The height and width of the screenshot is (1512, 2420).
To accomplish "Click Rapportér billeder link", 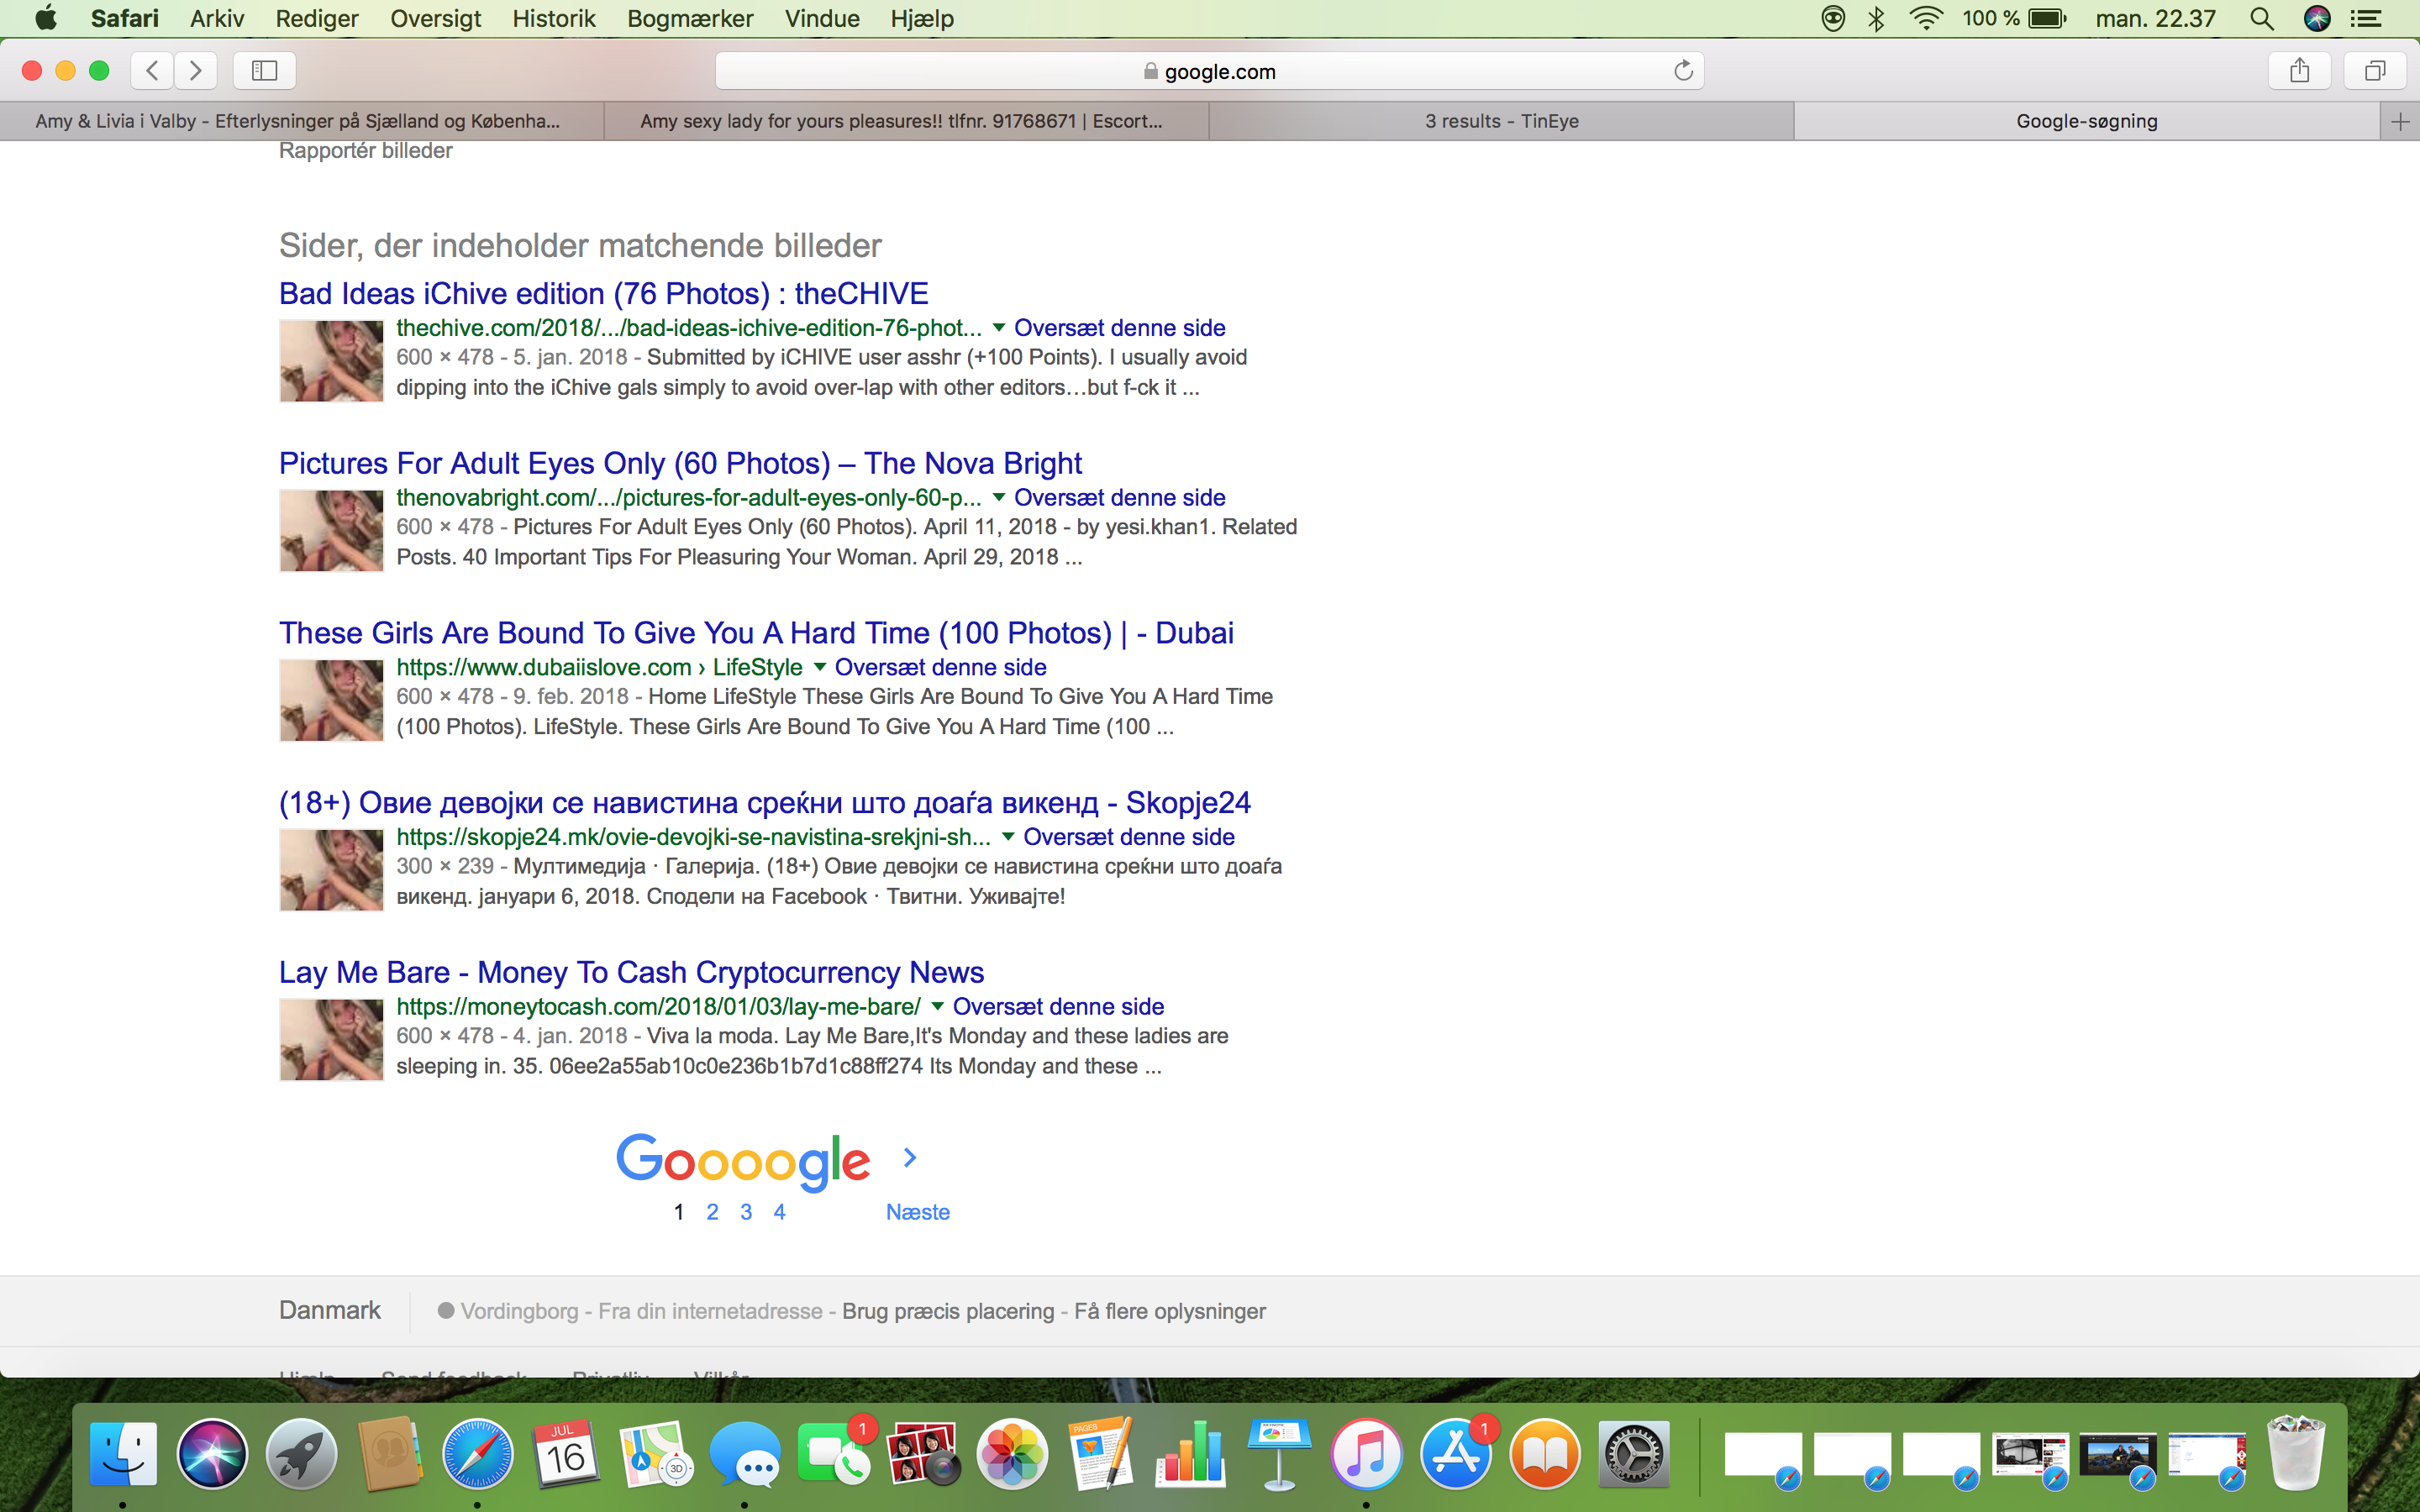I will coord(365,150).
